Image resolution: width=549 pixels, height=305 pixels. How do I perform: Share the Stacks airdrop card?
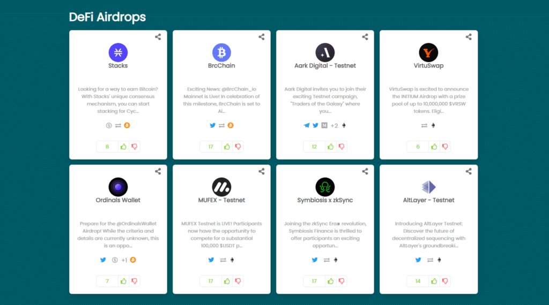point(158,37)
